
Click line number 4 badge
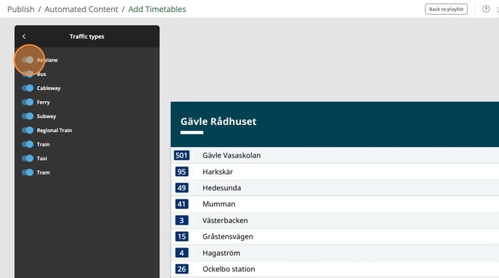click(x=182, y=253)
